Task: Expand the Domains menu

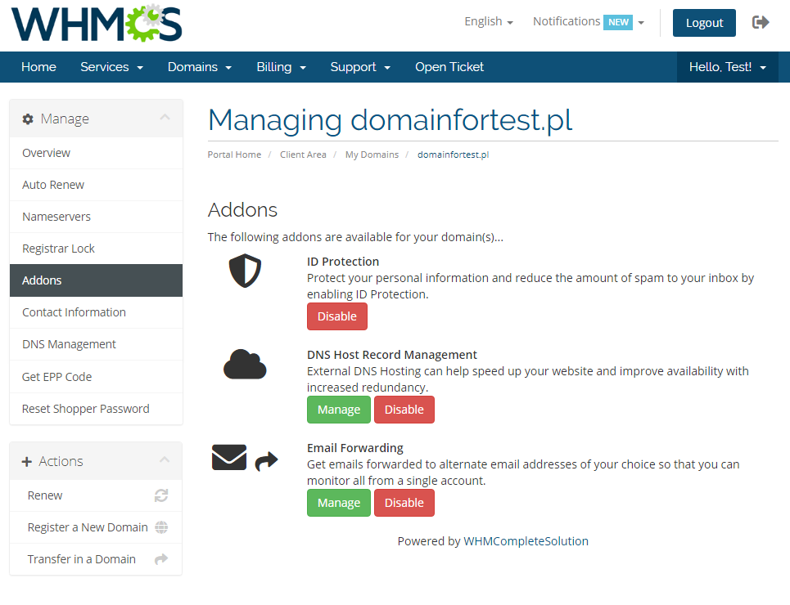Action: click(x=200, y=67)
